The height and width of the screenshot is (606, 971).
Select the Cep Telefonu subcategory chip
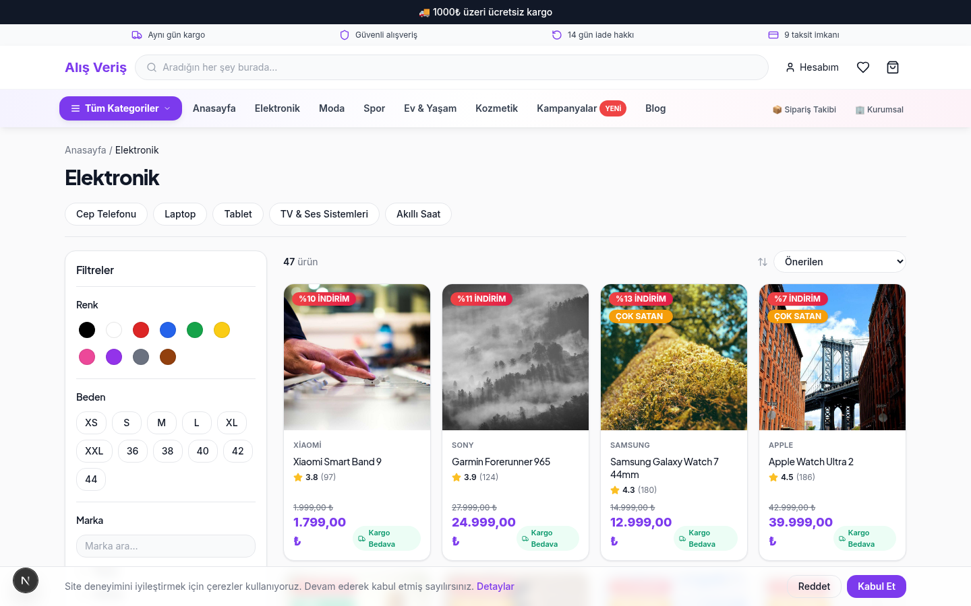click(107, 214)
